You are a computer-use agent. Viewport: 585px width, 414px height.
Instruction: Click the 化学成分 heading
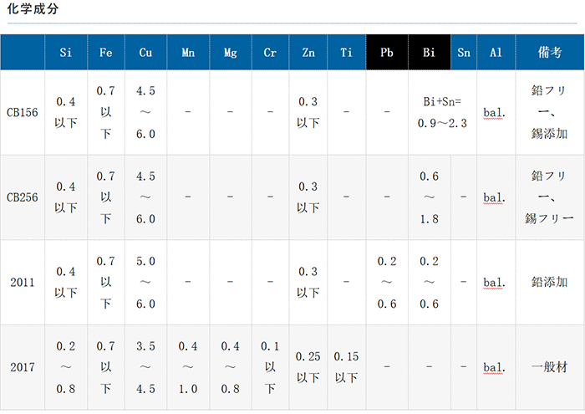click(x=32, y=11)
